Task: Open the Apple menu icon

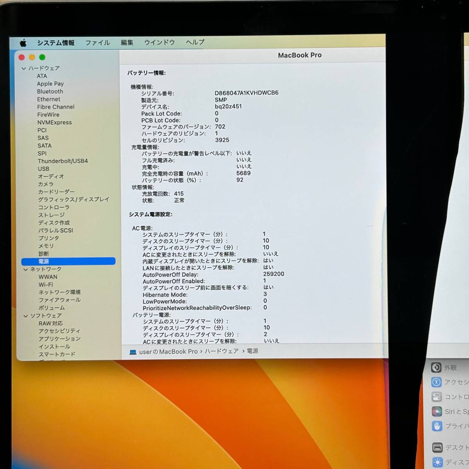Action: (23, 43)
